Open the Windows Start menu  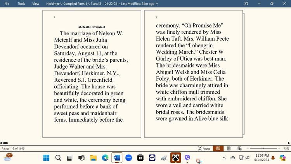point(46,158)
